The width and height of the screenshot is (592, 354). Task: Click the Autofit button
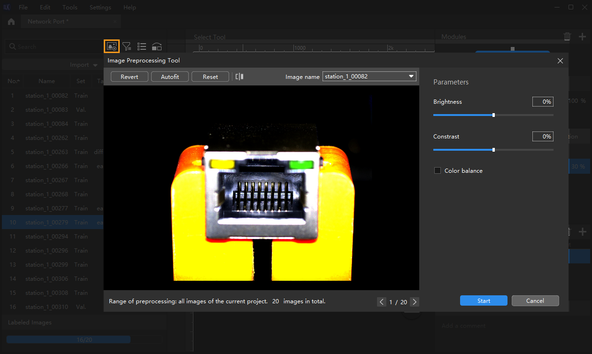click(x=170, y=77)
